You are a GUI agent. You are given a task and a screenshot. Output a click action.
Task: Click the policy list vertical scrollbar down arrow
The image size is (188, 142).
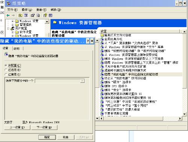click(x=184, y=114)
